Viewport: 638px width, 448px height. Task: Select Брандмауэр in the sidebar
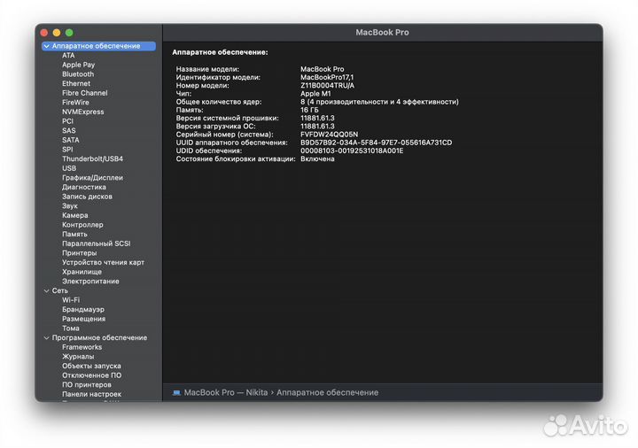click(x=83, y=309)
